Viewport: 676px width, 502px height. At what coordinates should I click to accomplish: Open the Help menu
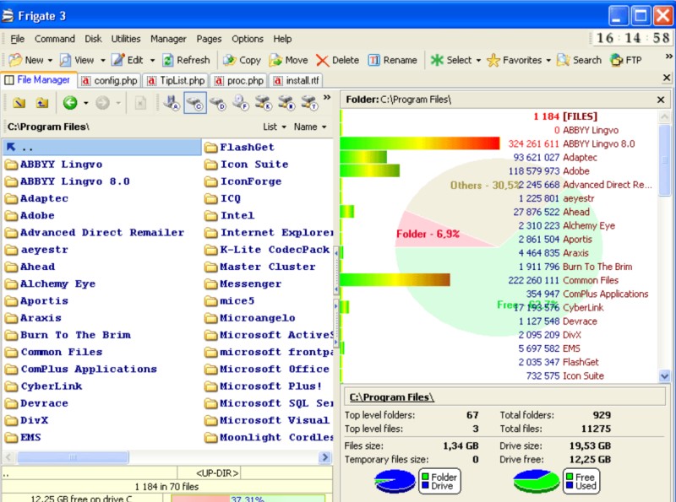pos(282,39)
